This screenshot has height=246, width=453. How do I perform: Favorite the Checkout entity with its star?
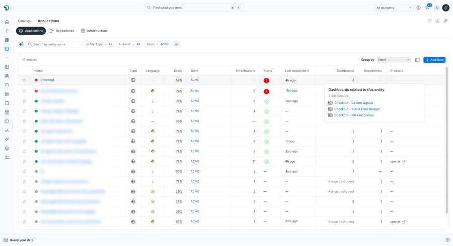pos(24,80)
